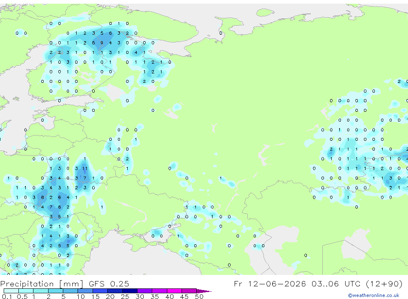Click the '11' precipitation value on the map
This screenshot has width=408, height=299.
tap(85, 168)
